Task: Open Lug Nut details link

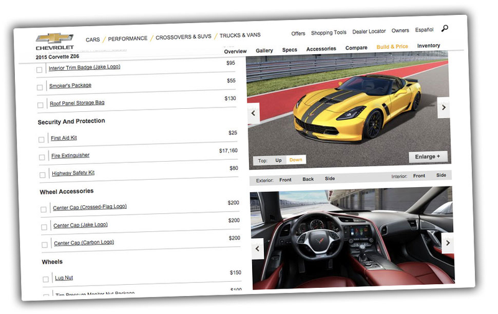Action: (64, 278)
